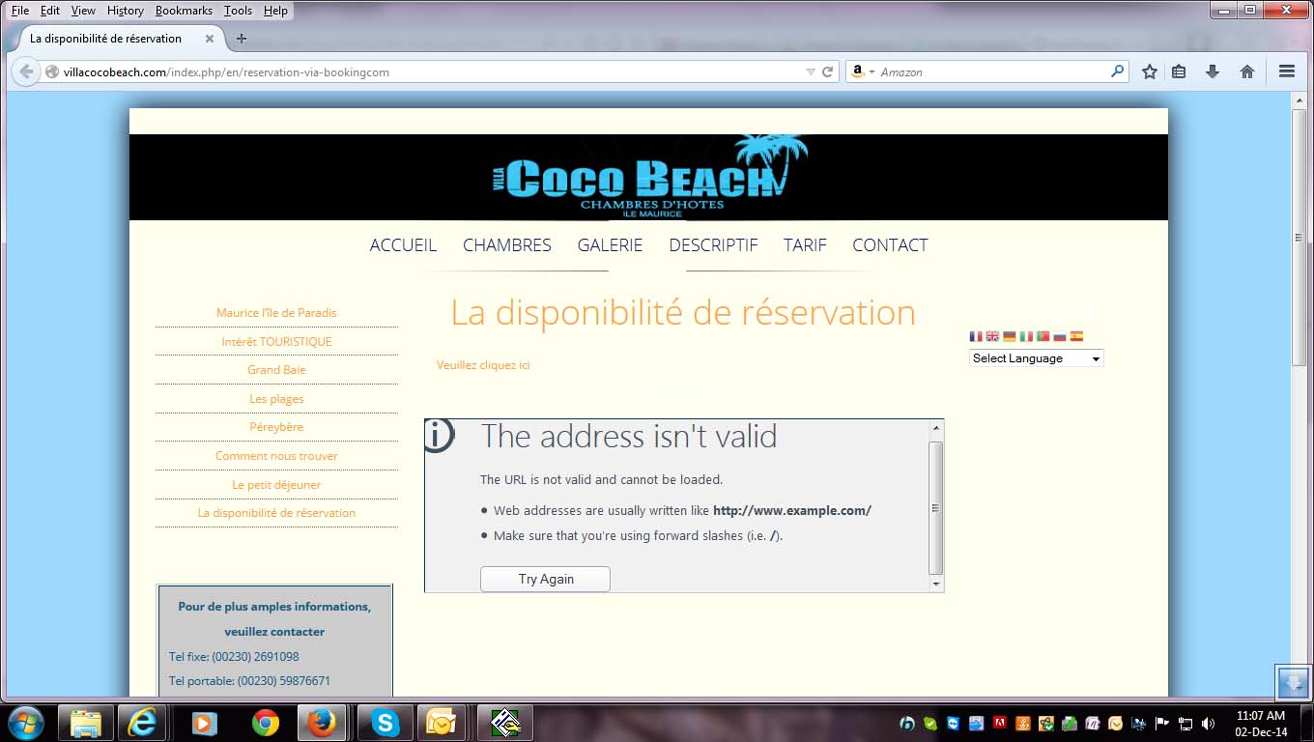Open a new tab with the plus button
The image size is (1314, 742).
pyautogui.click(x=242, y=39)
